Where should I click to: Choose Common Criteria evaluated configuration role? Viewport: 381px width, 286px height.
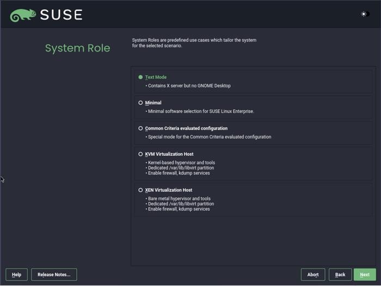point(140,128)
